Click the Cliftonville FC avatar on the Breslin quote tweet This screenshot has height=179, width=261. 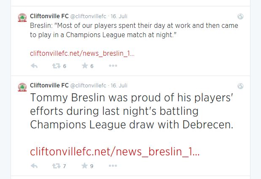click(x=22, y=17)
